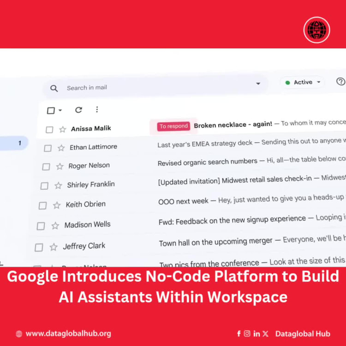Refresh the inbox with the reload icon
The height and width of the screenshot is (346, 346).
coord(78,110)
